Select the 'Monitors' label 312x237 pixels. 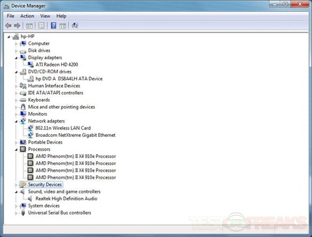37,114
